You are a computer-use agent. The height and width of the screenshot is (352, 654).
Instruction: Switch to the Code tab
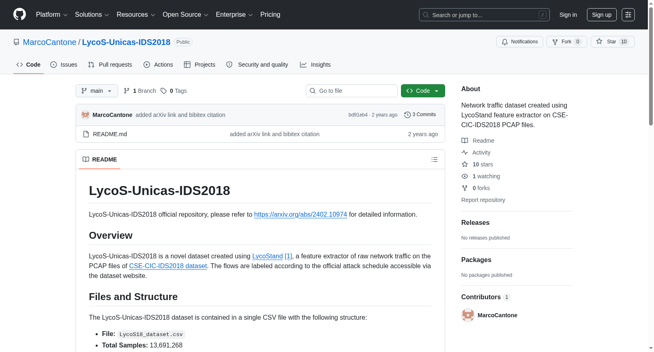(x=29, y=65)
